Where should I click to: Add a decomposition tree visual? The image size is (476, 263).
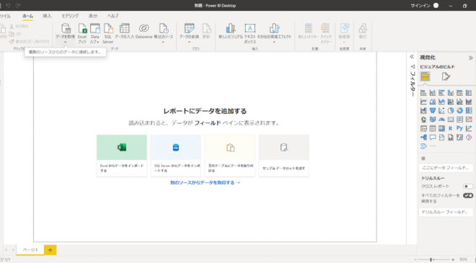click(423, 138)
